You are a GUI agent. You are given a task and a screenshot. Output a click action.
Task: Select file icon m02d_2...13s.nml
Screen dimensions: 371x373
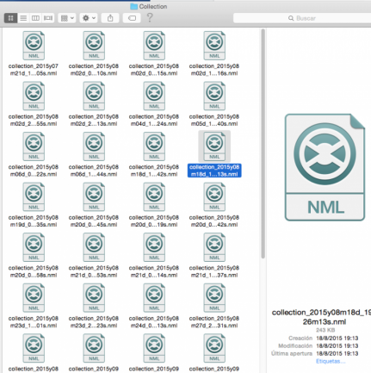(94, 96)
